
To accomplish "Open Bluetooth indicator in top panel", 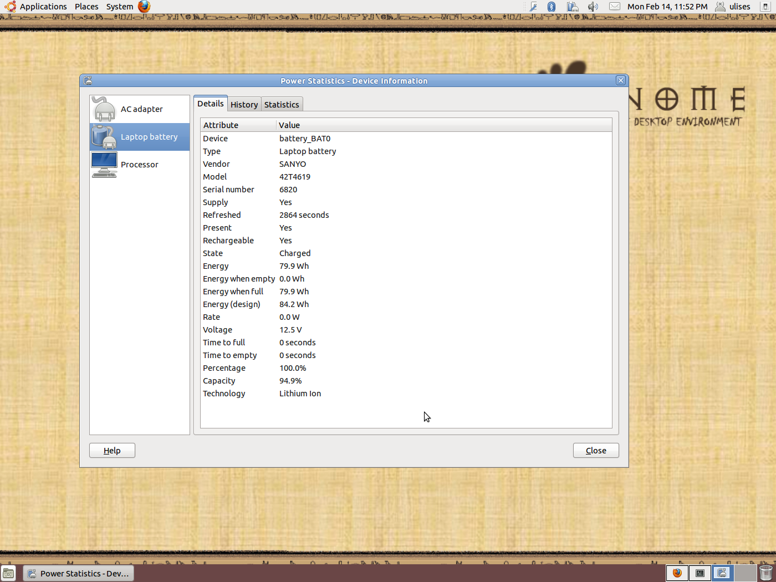I will click(x=551, y=7).
